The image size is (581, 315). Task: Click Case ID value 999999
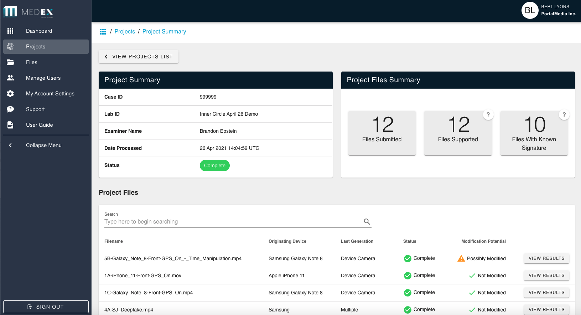click(x=208, y=97)
